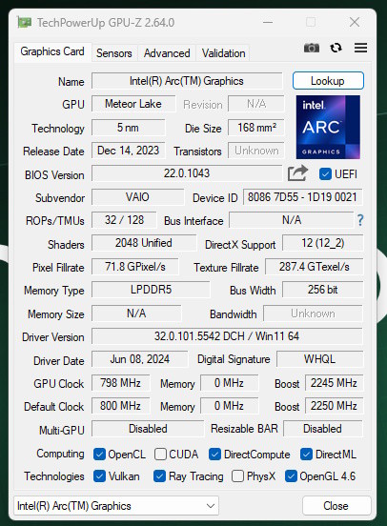The width and height of the screenshot is (387, 526).
Task: Click the Memory Type LPDDR5 field
Action: click(x=151, y=290)
